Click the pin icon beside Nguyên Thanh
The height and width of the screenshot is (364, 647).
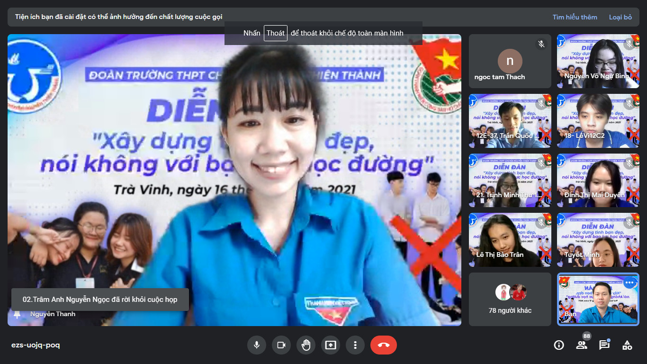click(x=18, y=314)
